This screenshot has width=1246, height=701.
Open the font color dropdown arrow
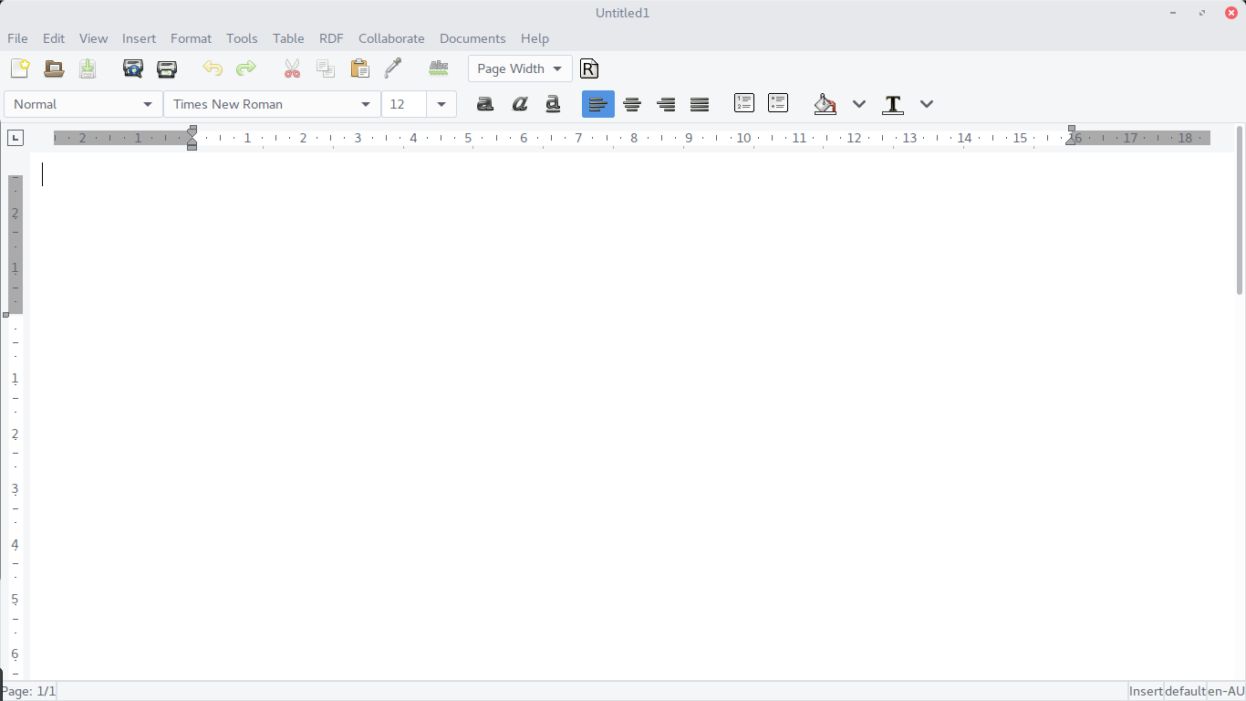[x=927, y=104]
